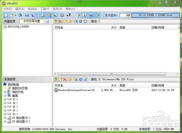
Task: Click the Information (i) icon
Action: click(84, 15)
